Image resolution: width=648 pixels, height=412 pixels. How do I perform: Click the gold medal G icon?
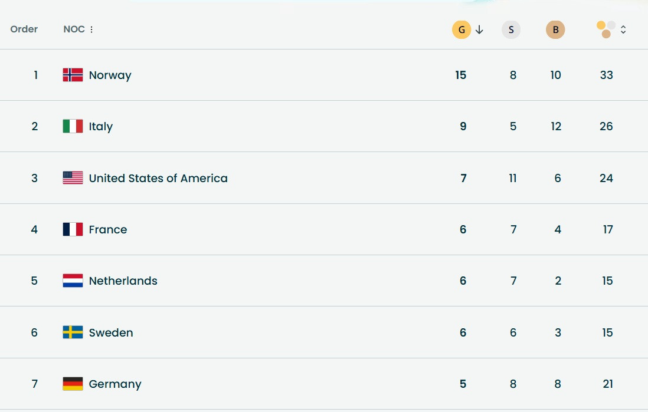point(461,29)
